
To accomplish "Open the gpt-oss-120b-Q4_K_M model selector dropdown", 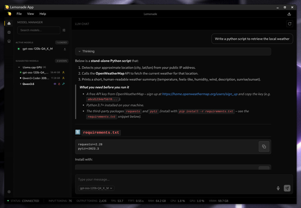I will (96, 188).
